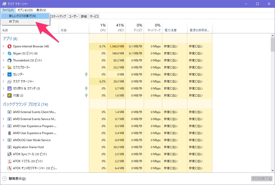This screenshot has width=275, height=185.
Task: Open the オプション(O) menu
Action: (25, 10)
